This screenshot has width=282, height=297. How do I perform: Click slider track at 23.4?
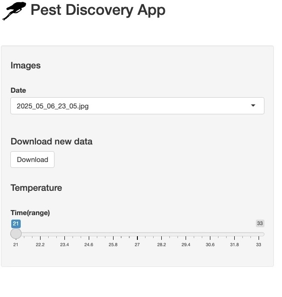(x=64, y=234)
